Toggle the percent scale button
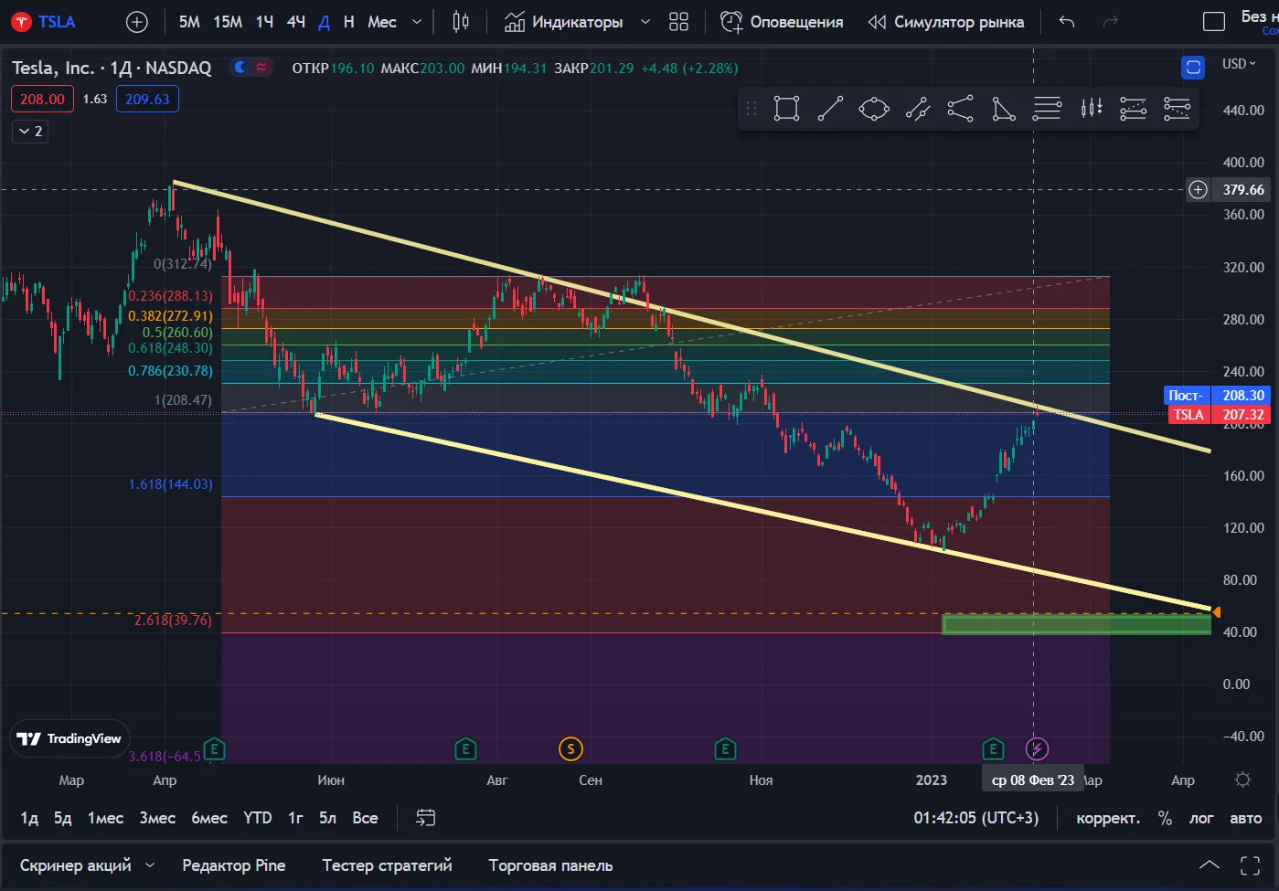This screenshot has width=1279, height=891. 1165,818
